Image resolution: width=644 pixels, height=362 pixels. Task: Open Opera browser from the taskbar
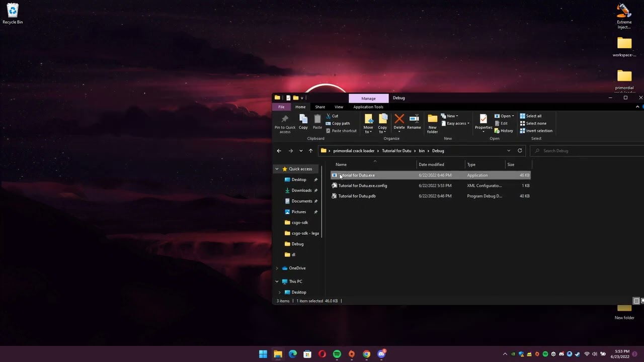322,354
